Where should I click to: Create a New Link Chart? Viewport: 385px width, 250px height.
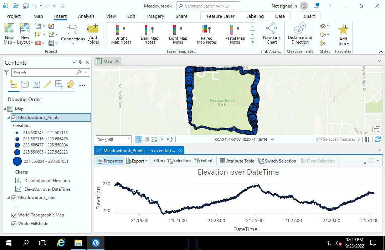[x=271, y=34]
